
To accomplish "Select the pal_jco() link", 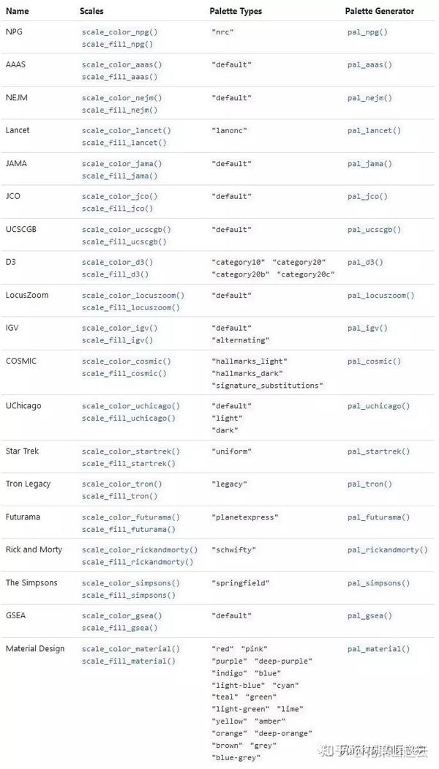I will (x=367, y=197).
